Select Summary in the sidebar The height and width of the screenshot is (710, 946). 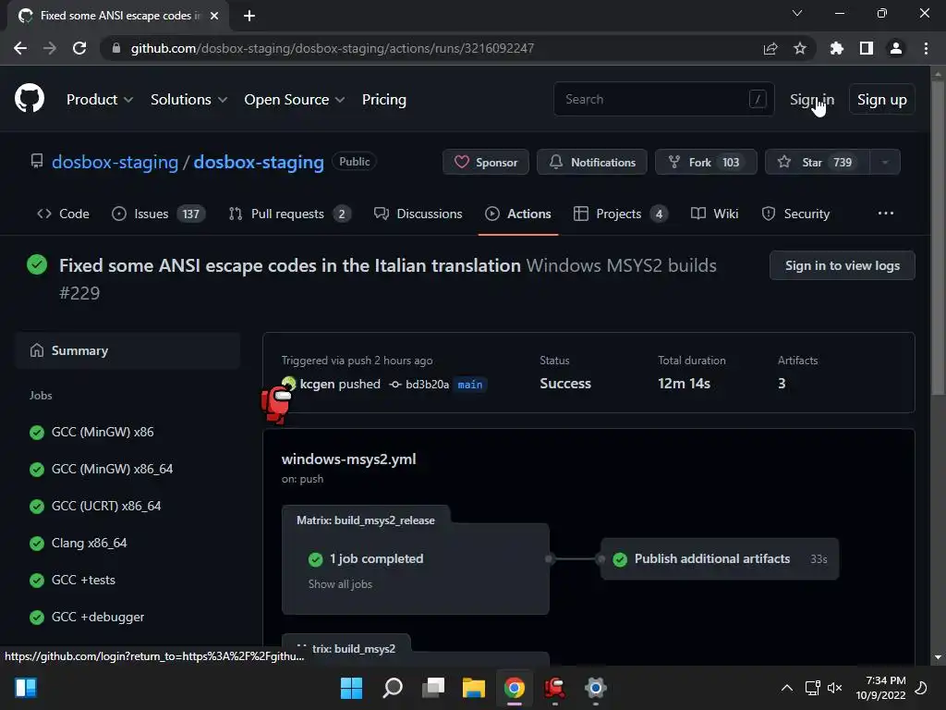tap(127, 350)
